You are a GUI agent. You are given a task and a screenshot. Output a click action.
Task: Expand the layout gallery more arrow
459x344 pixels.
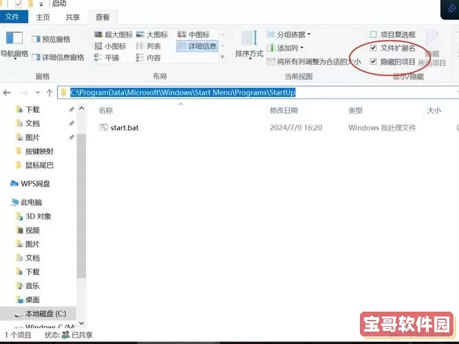(222, 57)
